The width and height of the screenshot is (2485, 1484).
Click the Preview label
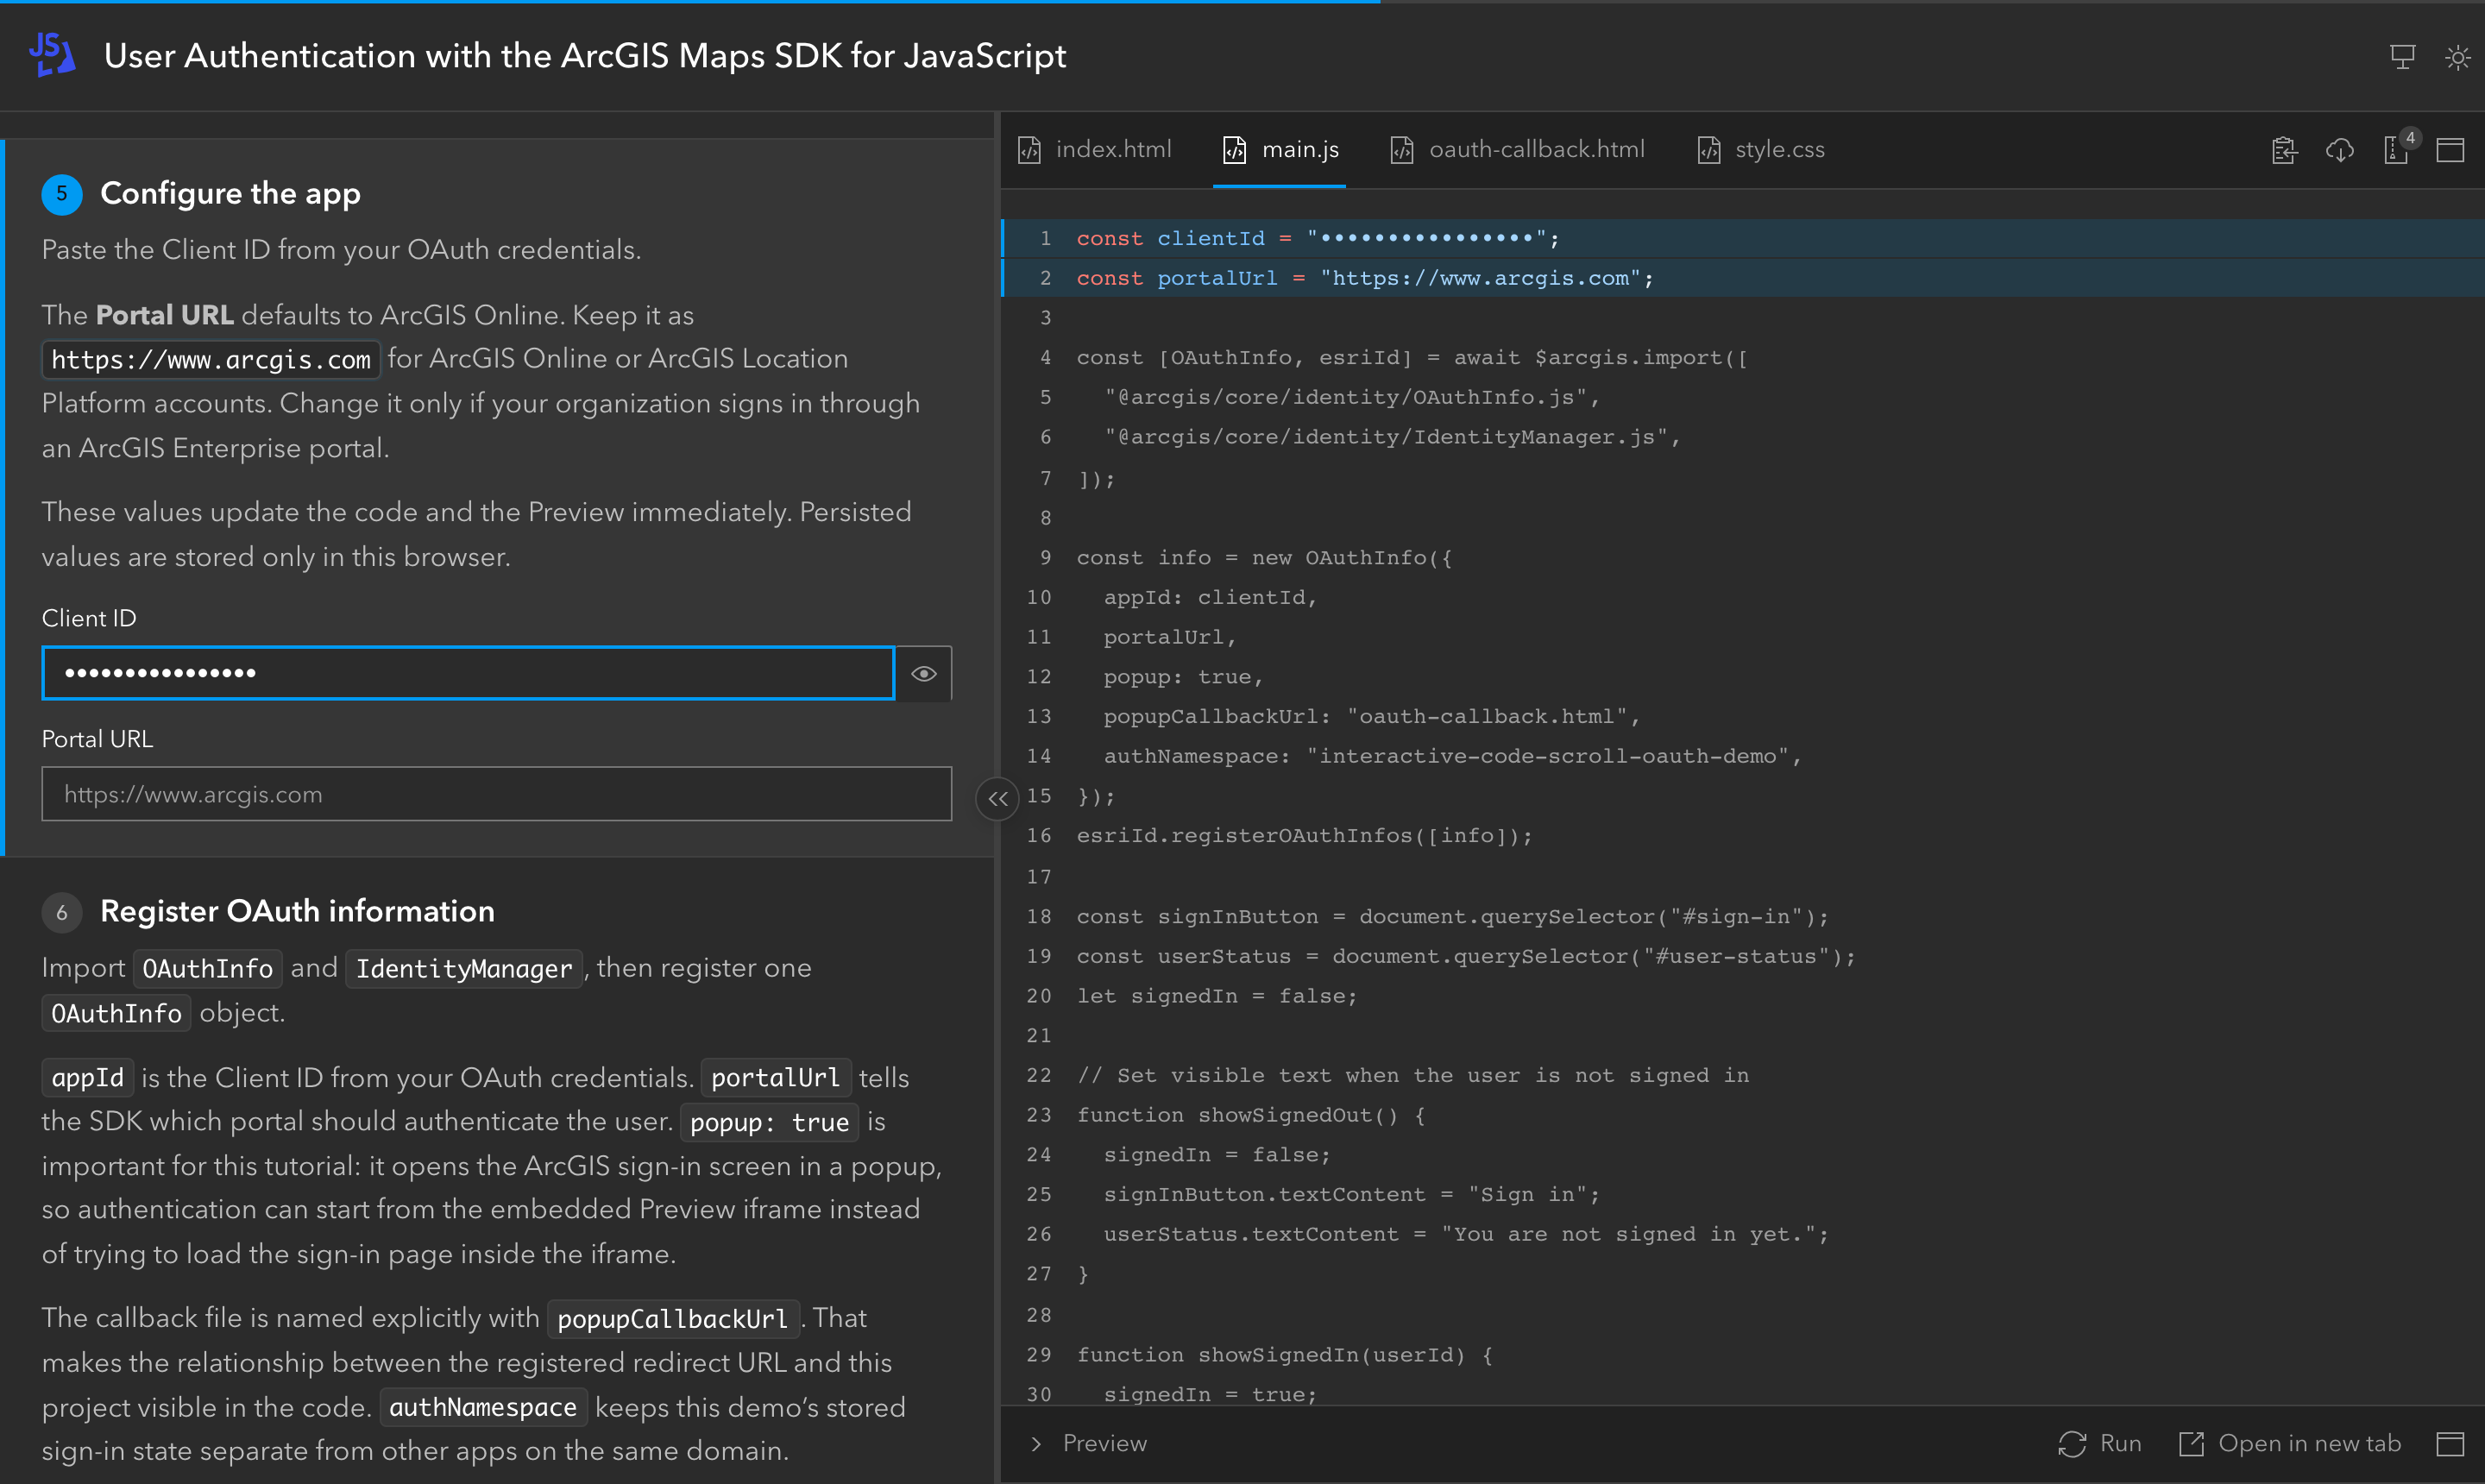point(1105,1443)
